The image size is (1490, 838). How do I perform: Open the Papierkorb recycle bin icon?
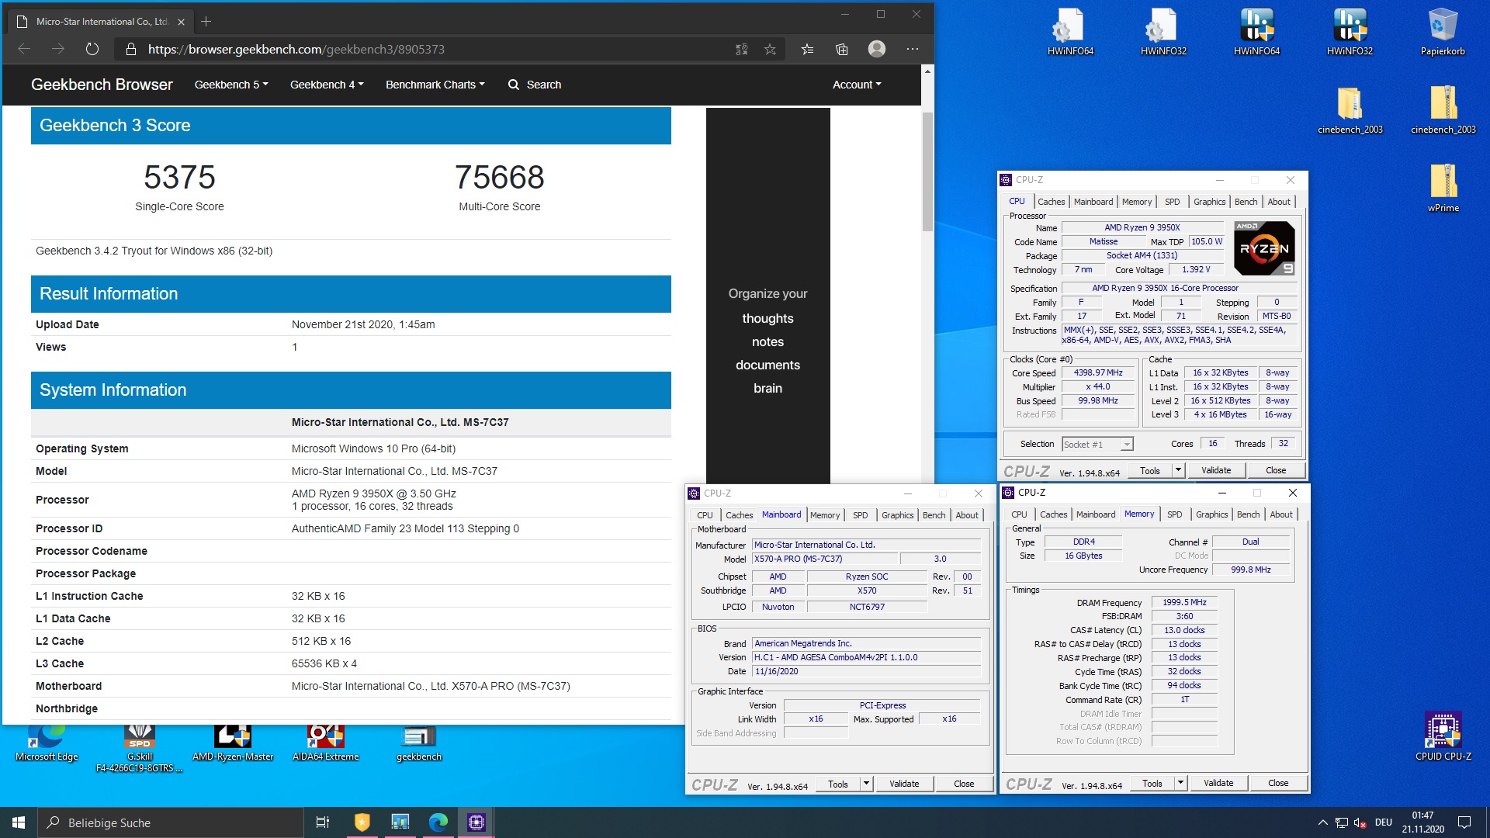coord(1443,32)
